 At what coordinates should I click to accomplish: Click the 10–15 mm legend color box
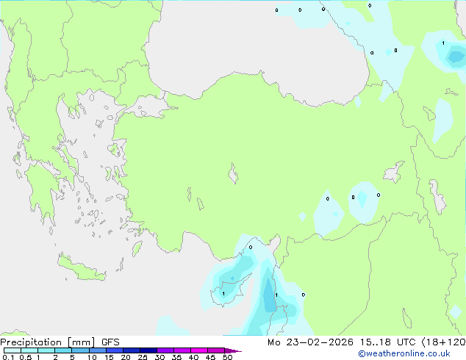(x=97, y=350)
